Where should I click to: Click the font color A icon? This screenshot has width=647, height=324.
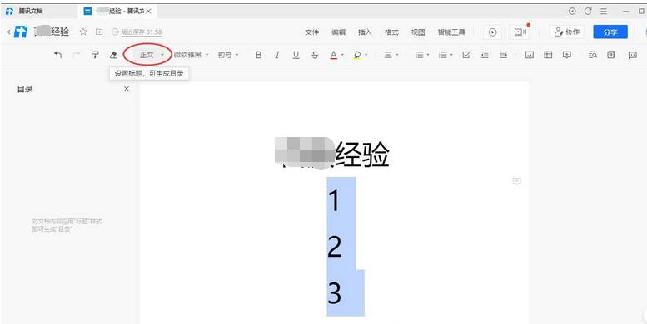coord(333,55)
